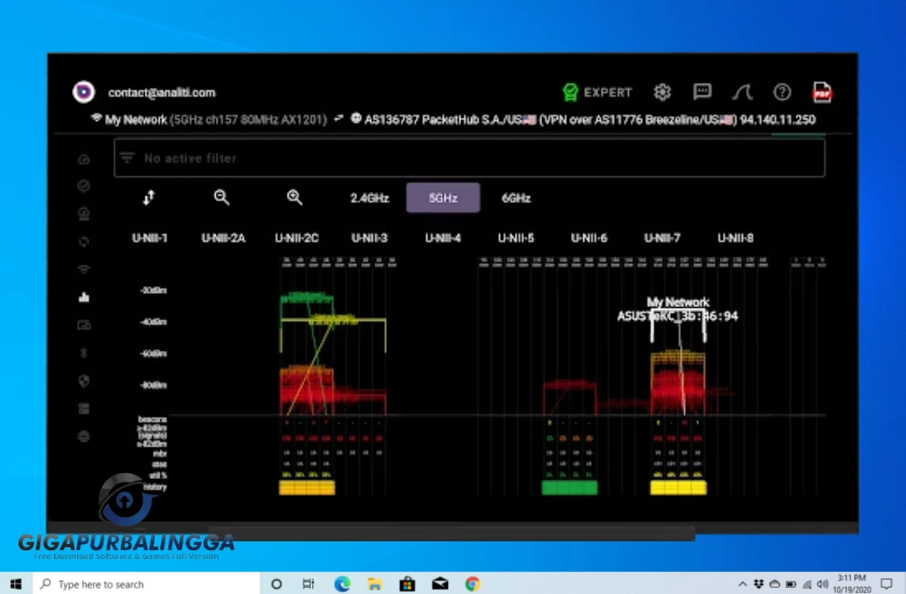The height and width of the screenshot is (594, 906).
Task: Open the gauge-with-stand icon in the sidebar
Action: (x=84, y=214)
